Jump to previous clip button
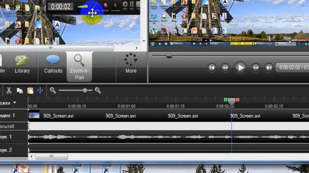 (x=212, y=68)
